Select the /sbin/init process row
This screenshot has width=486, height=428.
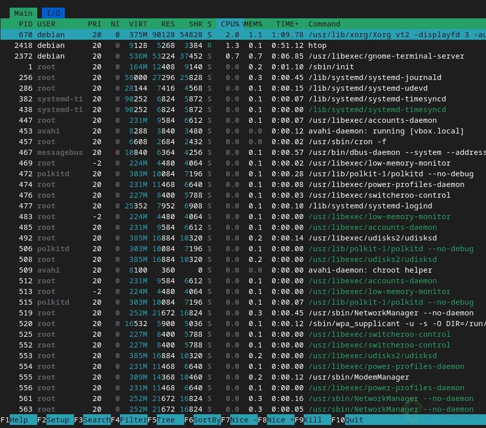[x=243, y=67]
